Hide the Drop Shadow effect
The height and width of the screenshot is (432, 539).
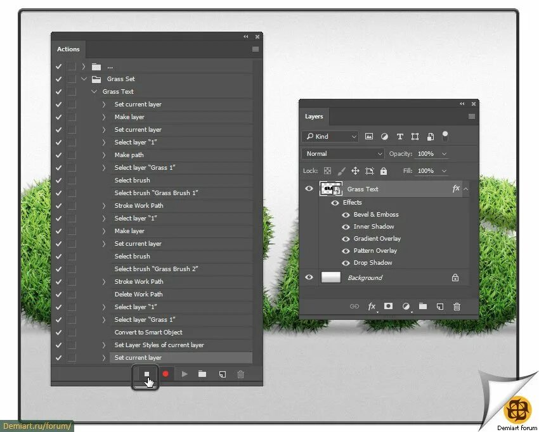point(346,263)
